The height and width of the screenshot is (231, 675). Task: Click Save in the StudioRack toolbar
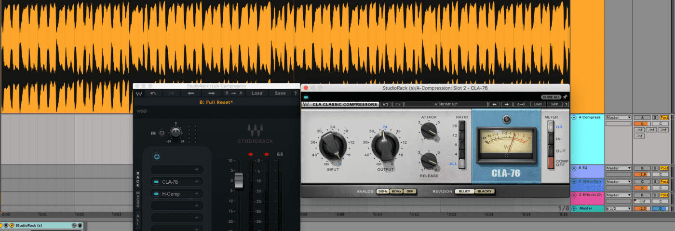pos(280,93)
